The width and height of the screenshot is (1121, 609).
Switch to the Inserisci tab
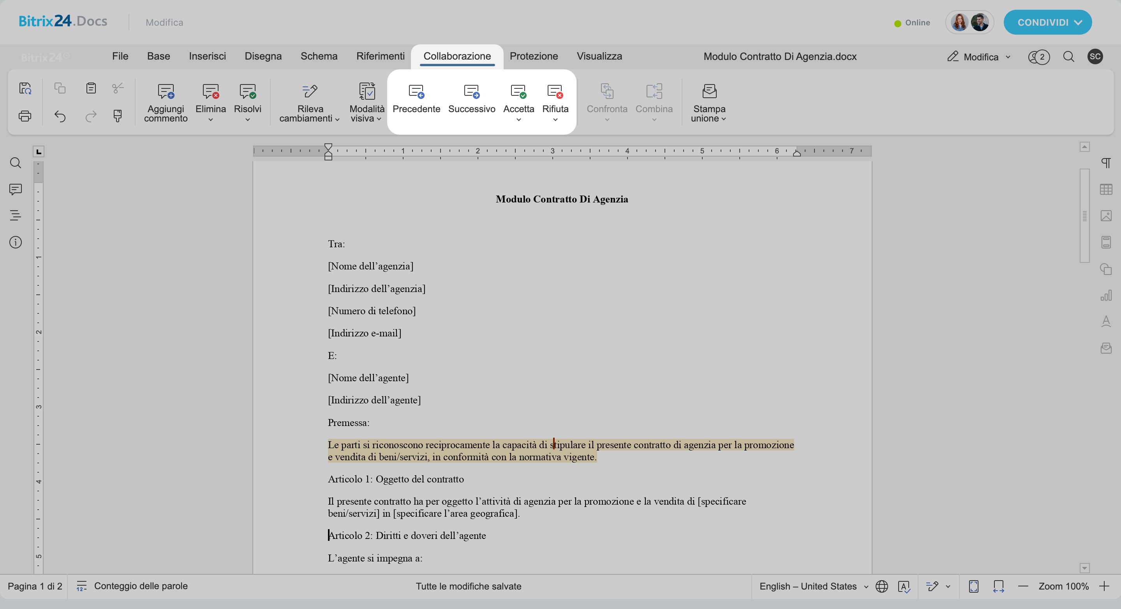(x=207, y=56)
